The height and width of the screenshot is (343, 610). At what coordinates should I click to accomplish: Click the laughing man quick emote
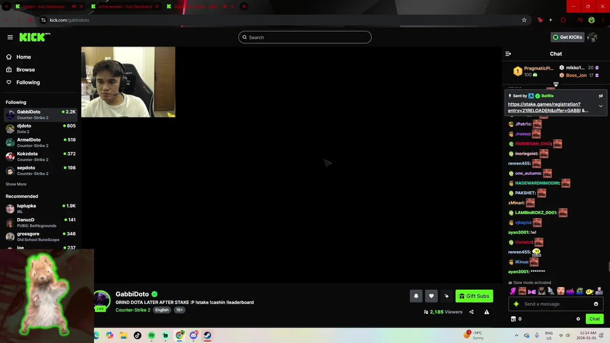(x=522, y=291)
